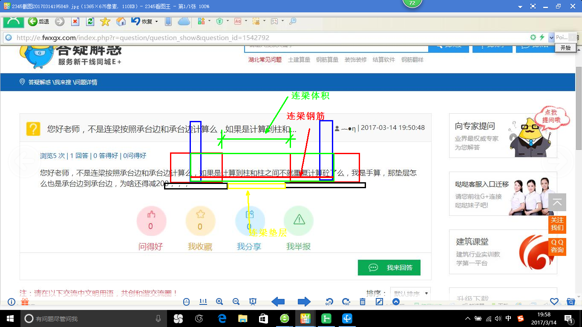Open the address bar history dropdown arrow
The width and height of the screenshot is (582, 327).
tap(551, 37)
